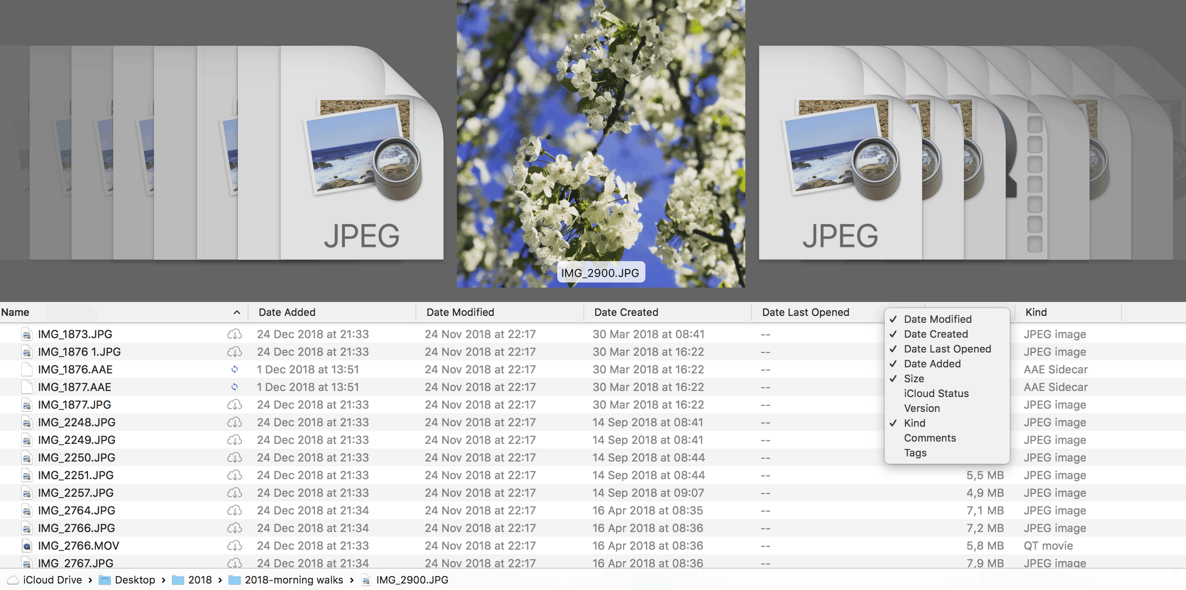Click syncing status icon for IMG_1876.AAE
Viewport: 1186px width, 590px height.
coord(235,369)
